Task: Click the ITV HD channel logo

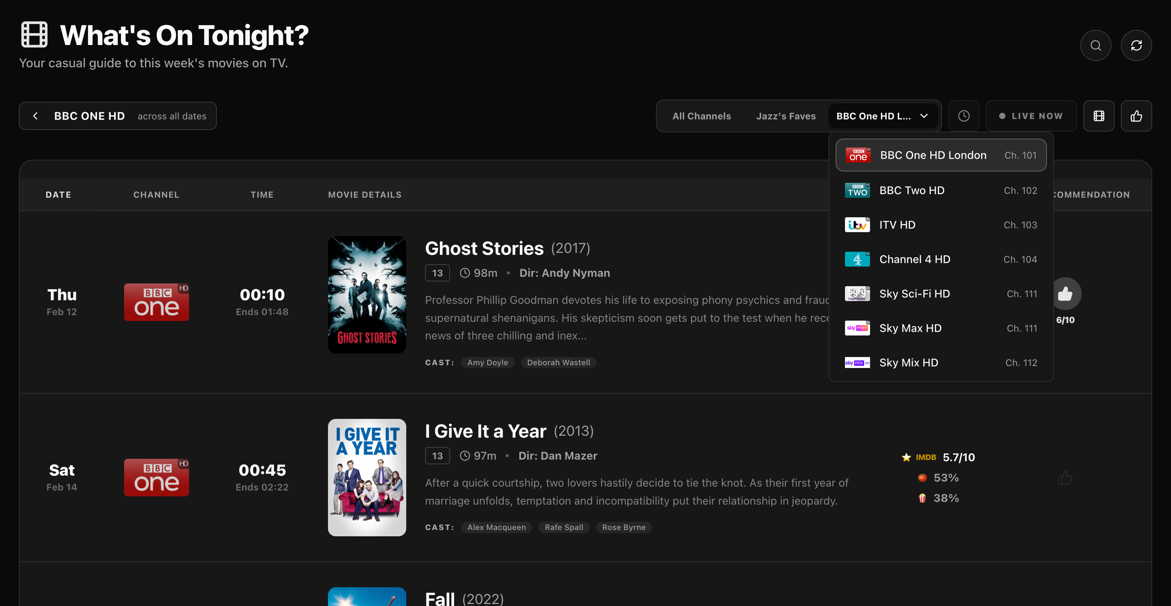Action: click(x=857, y=224)
